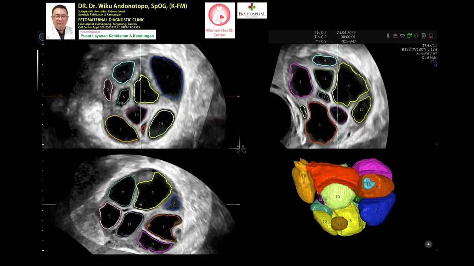The height and width of the screenshot is (266, 474).
Task: Select cyan follicle 8 in plane B
Action: click(325, 61)
